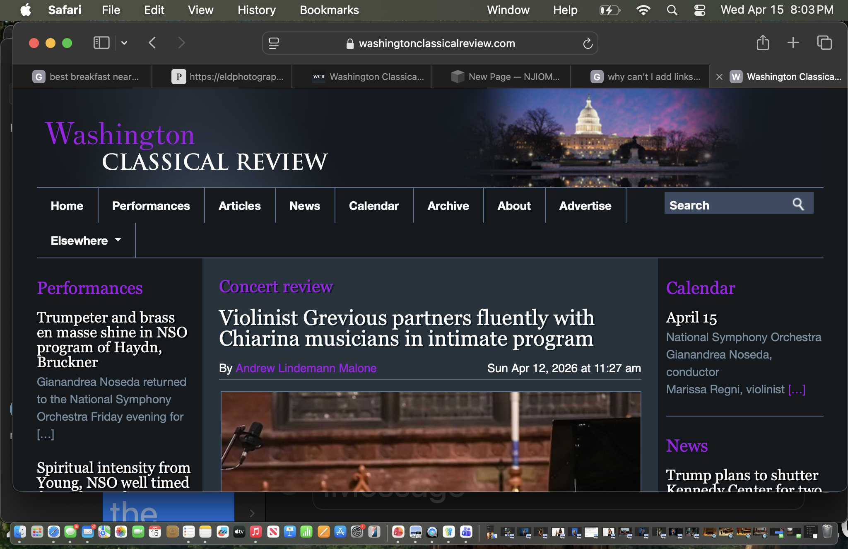The image size is (848, 549).
Task: Open the page reader menu icon
Action: tap(274, 43)
